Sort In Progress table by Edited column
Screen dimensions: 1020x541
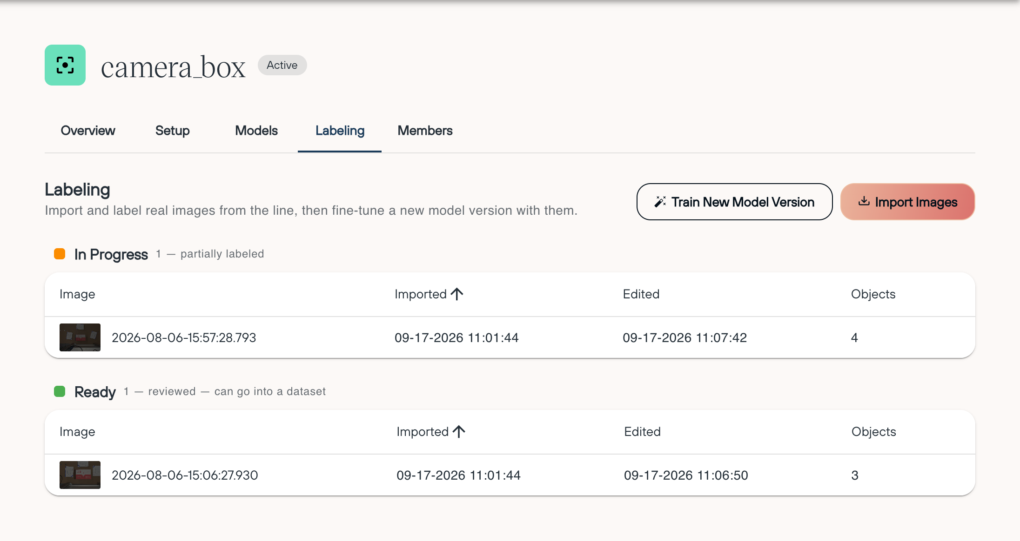pyautogui.click(x=641, y=294)
